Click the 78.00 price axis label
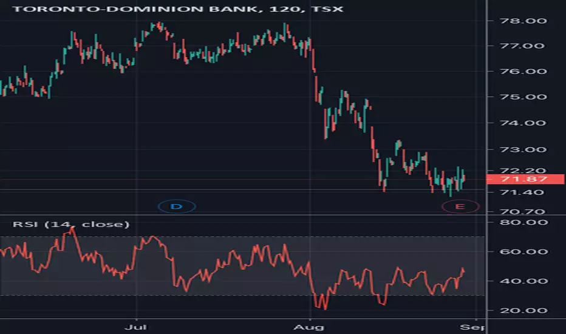The image size is (566, 334). [523, 21]
